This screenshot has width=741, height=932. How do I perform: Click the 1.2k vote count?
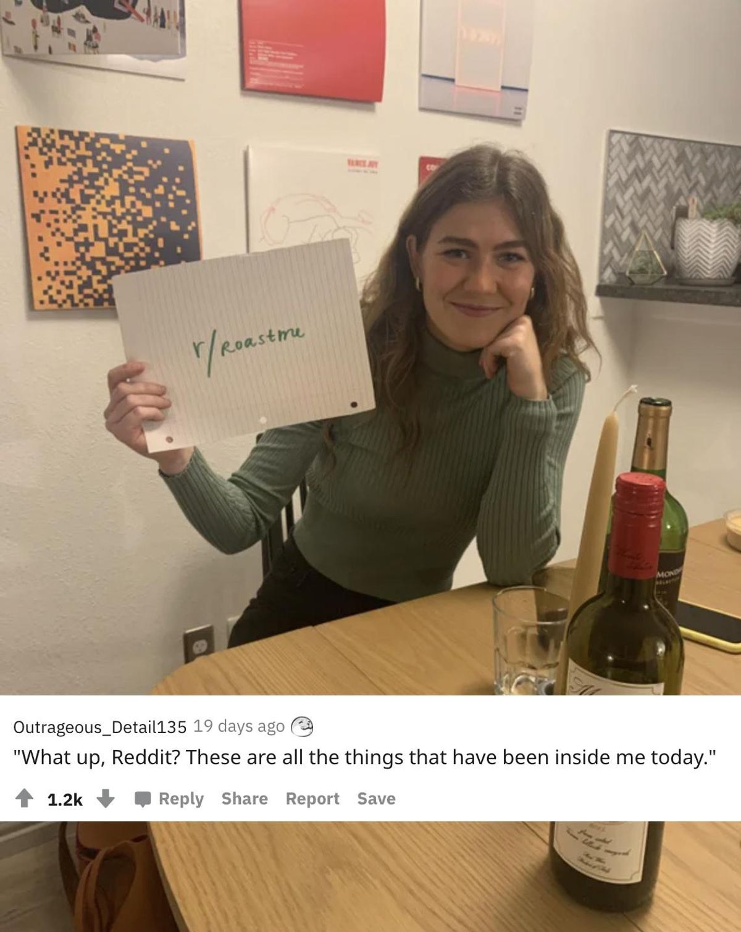click(x=65, y=799)
